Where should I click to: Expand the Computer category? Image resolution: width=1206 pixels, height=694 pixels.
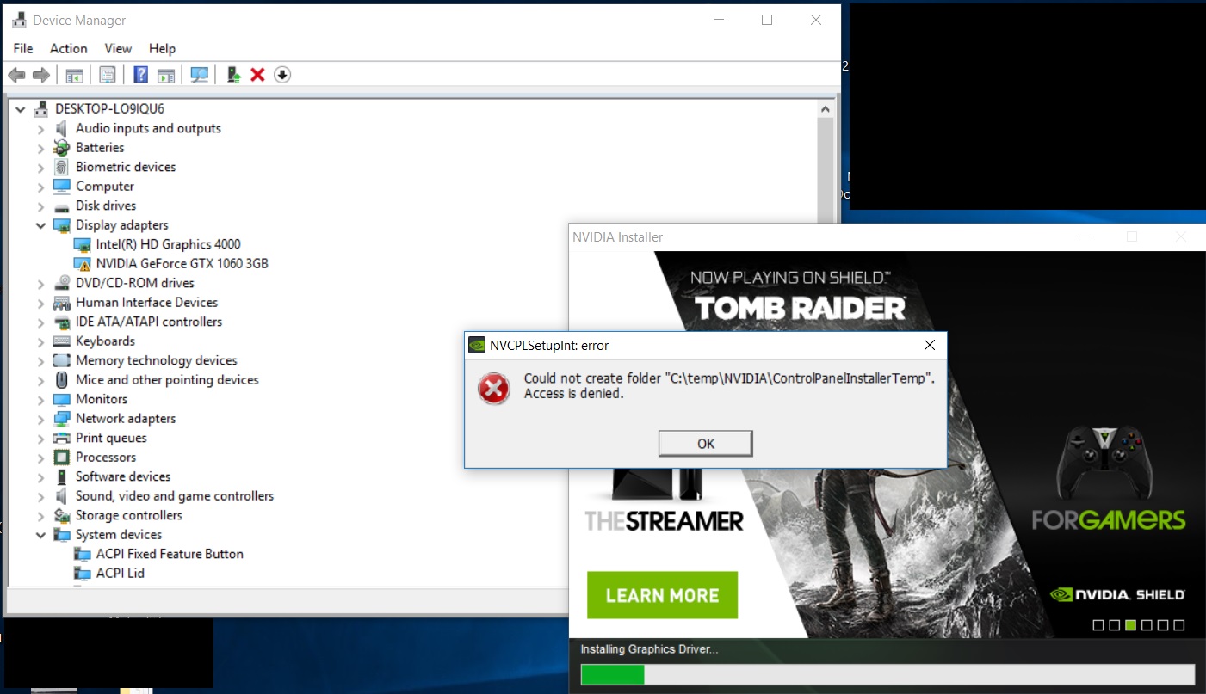tap(40, 187)
